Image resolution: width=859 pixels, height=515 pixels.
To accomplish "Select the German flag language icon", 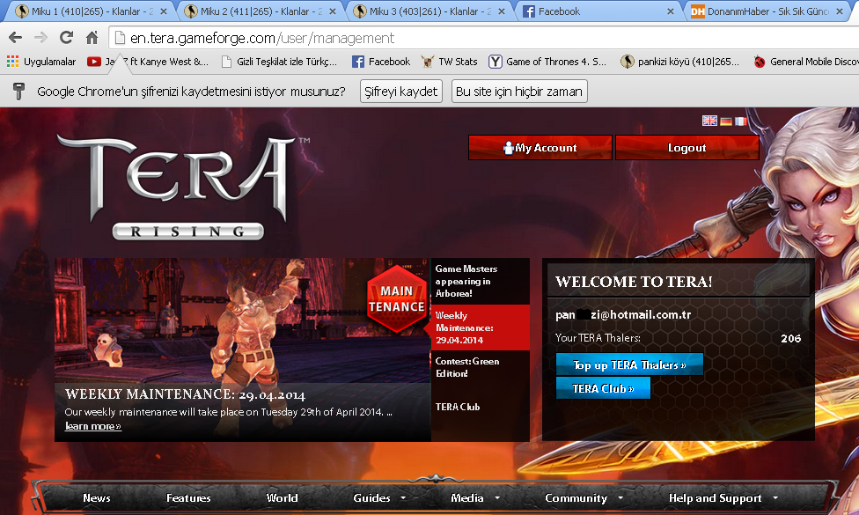I will [726, 121].
